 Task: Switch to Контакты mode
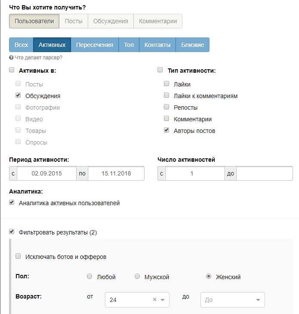tap(157, 45)
